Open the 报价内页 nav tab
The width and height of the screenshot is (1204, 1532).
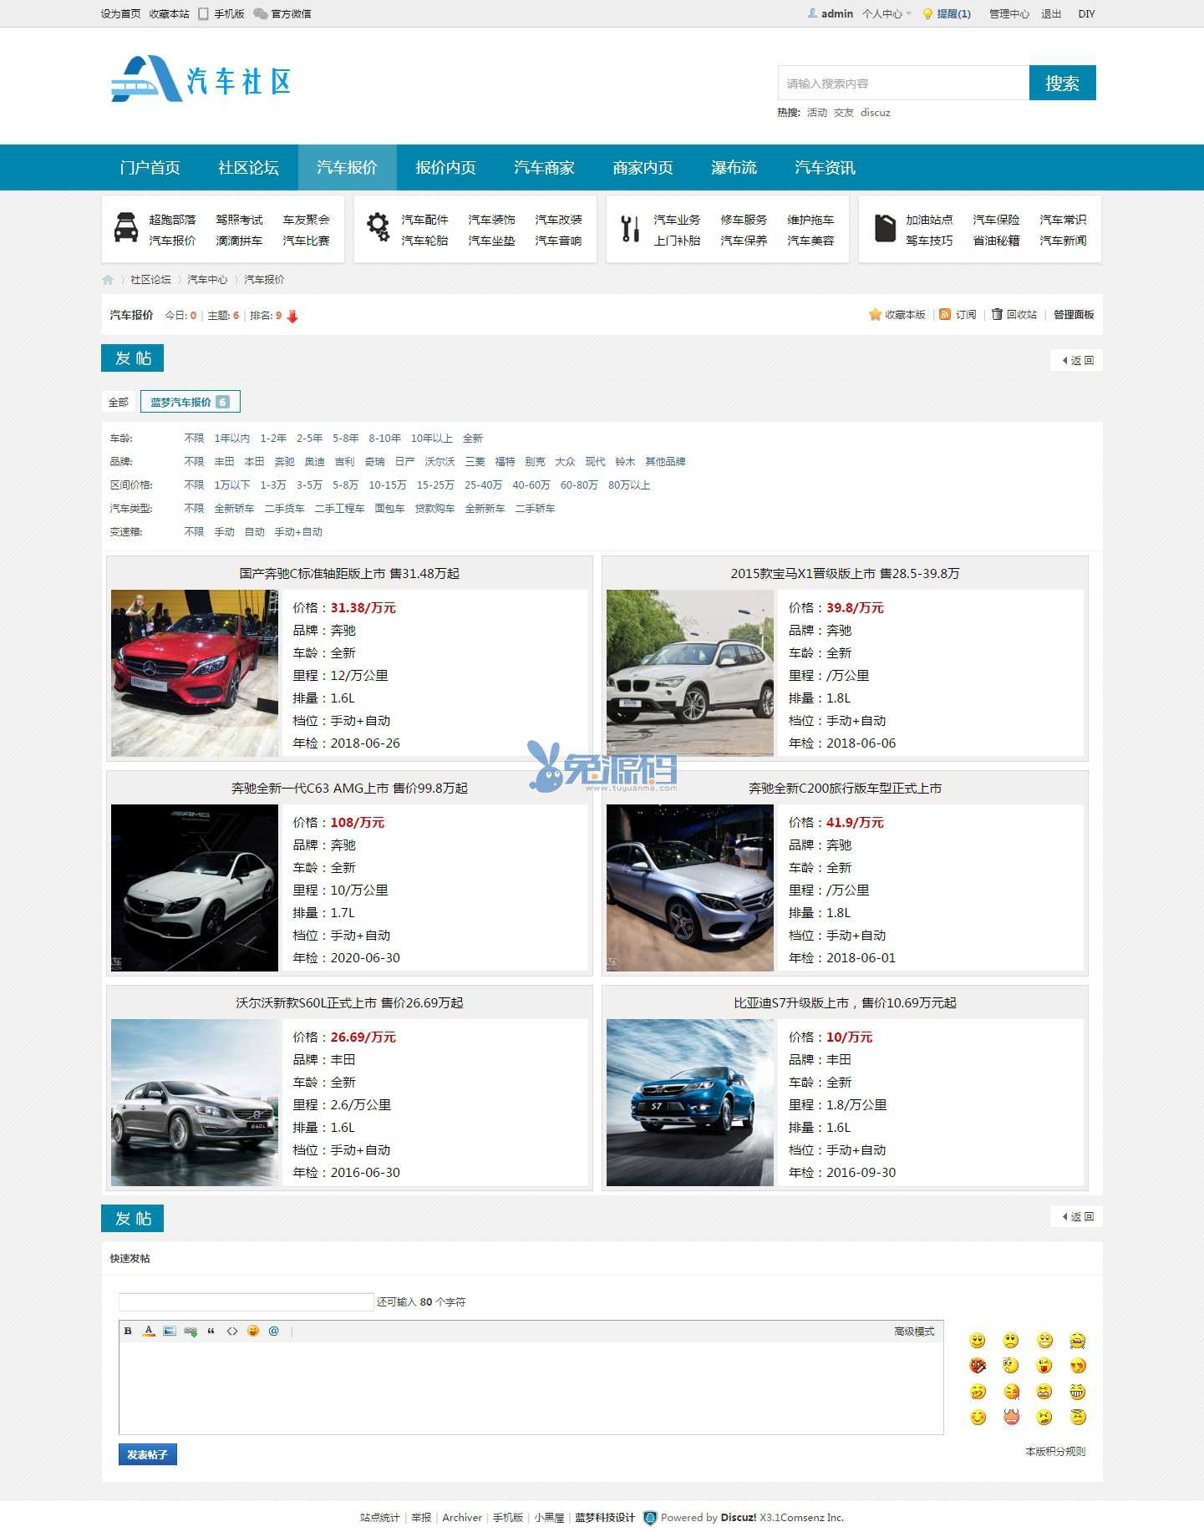click(x=445, y=168)
